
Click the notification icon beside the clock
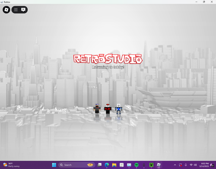click(212, 165)
